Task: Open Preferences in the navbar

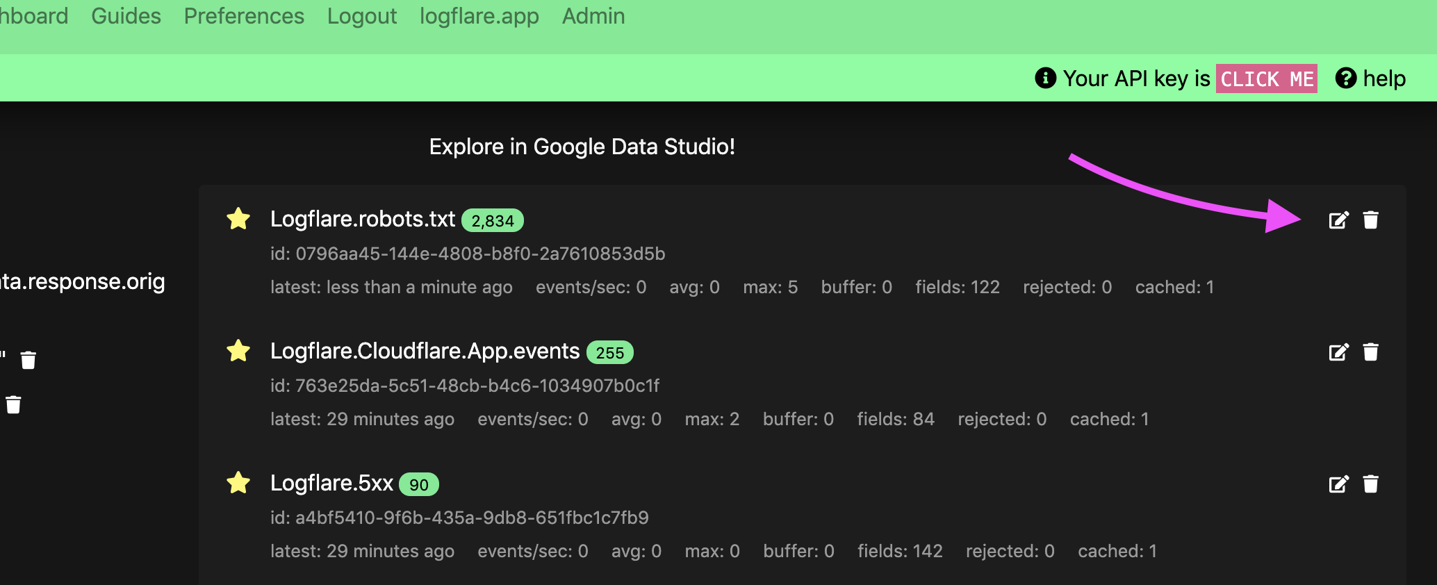Action: (x=244, y=16)
